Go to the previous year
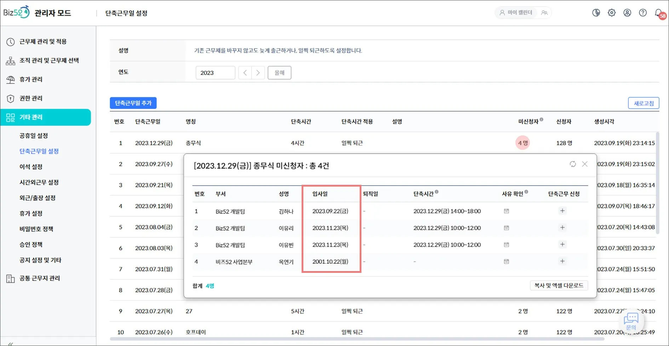 tap(245, 73)
